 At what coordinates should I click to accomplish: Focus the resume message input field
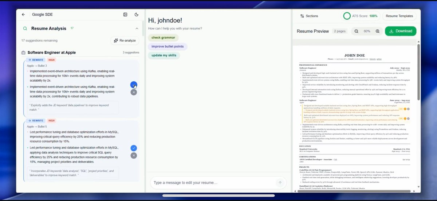click(213, 183)
